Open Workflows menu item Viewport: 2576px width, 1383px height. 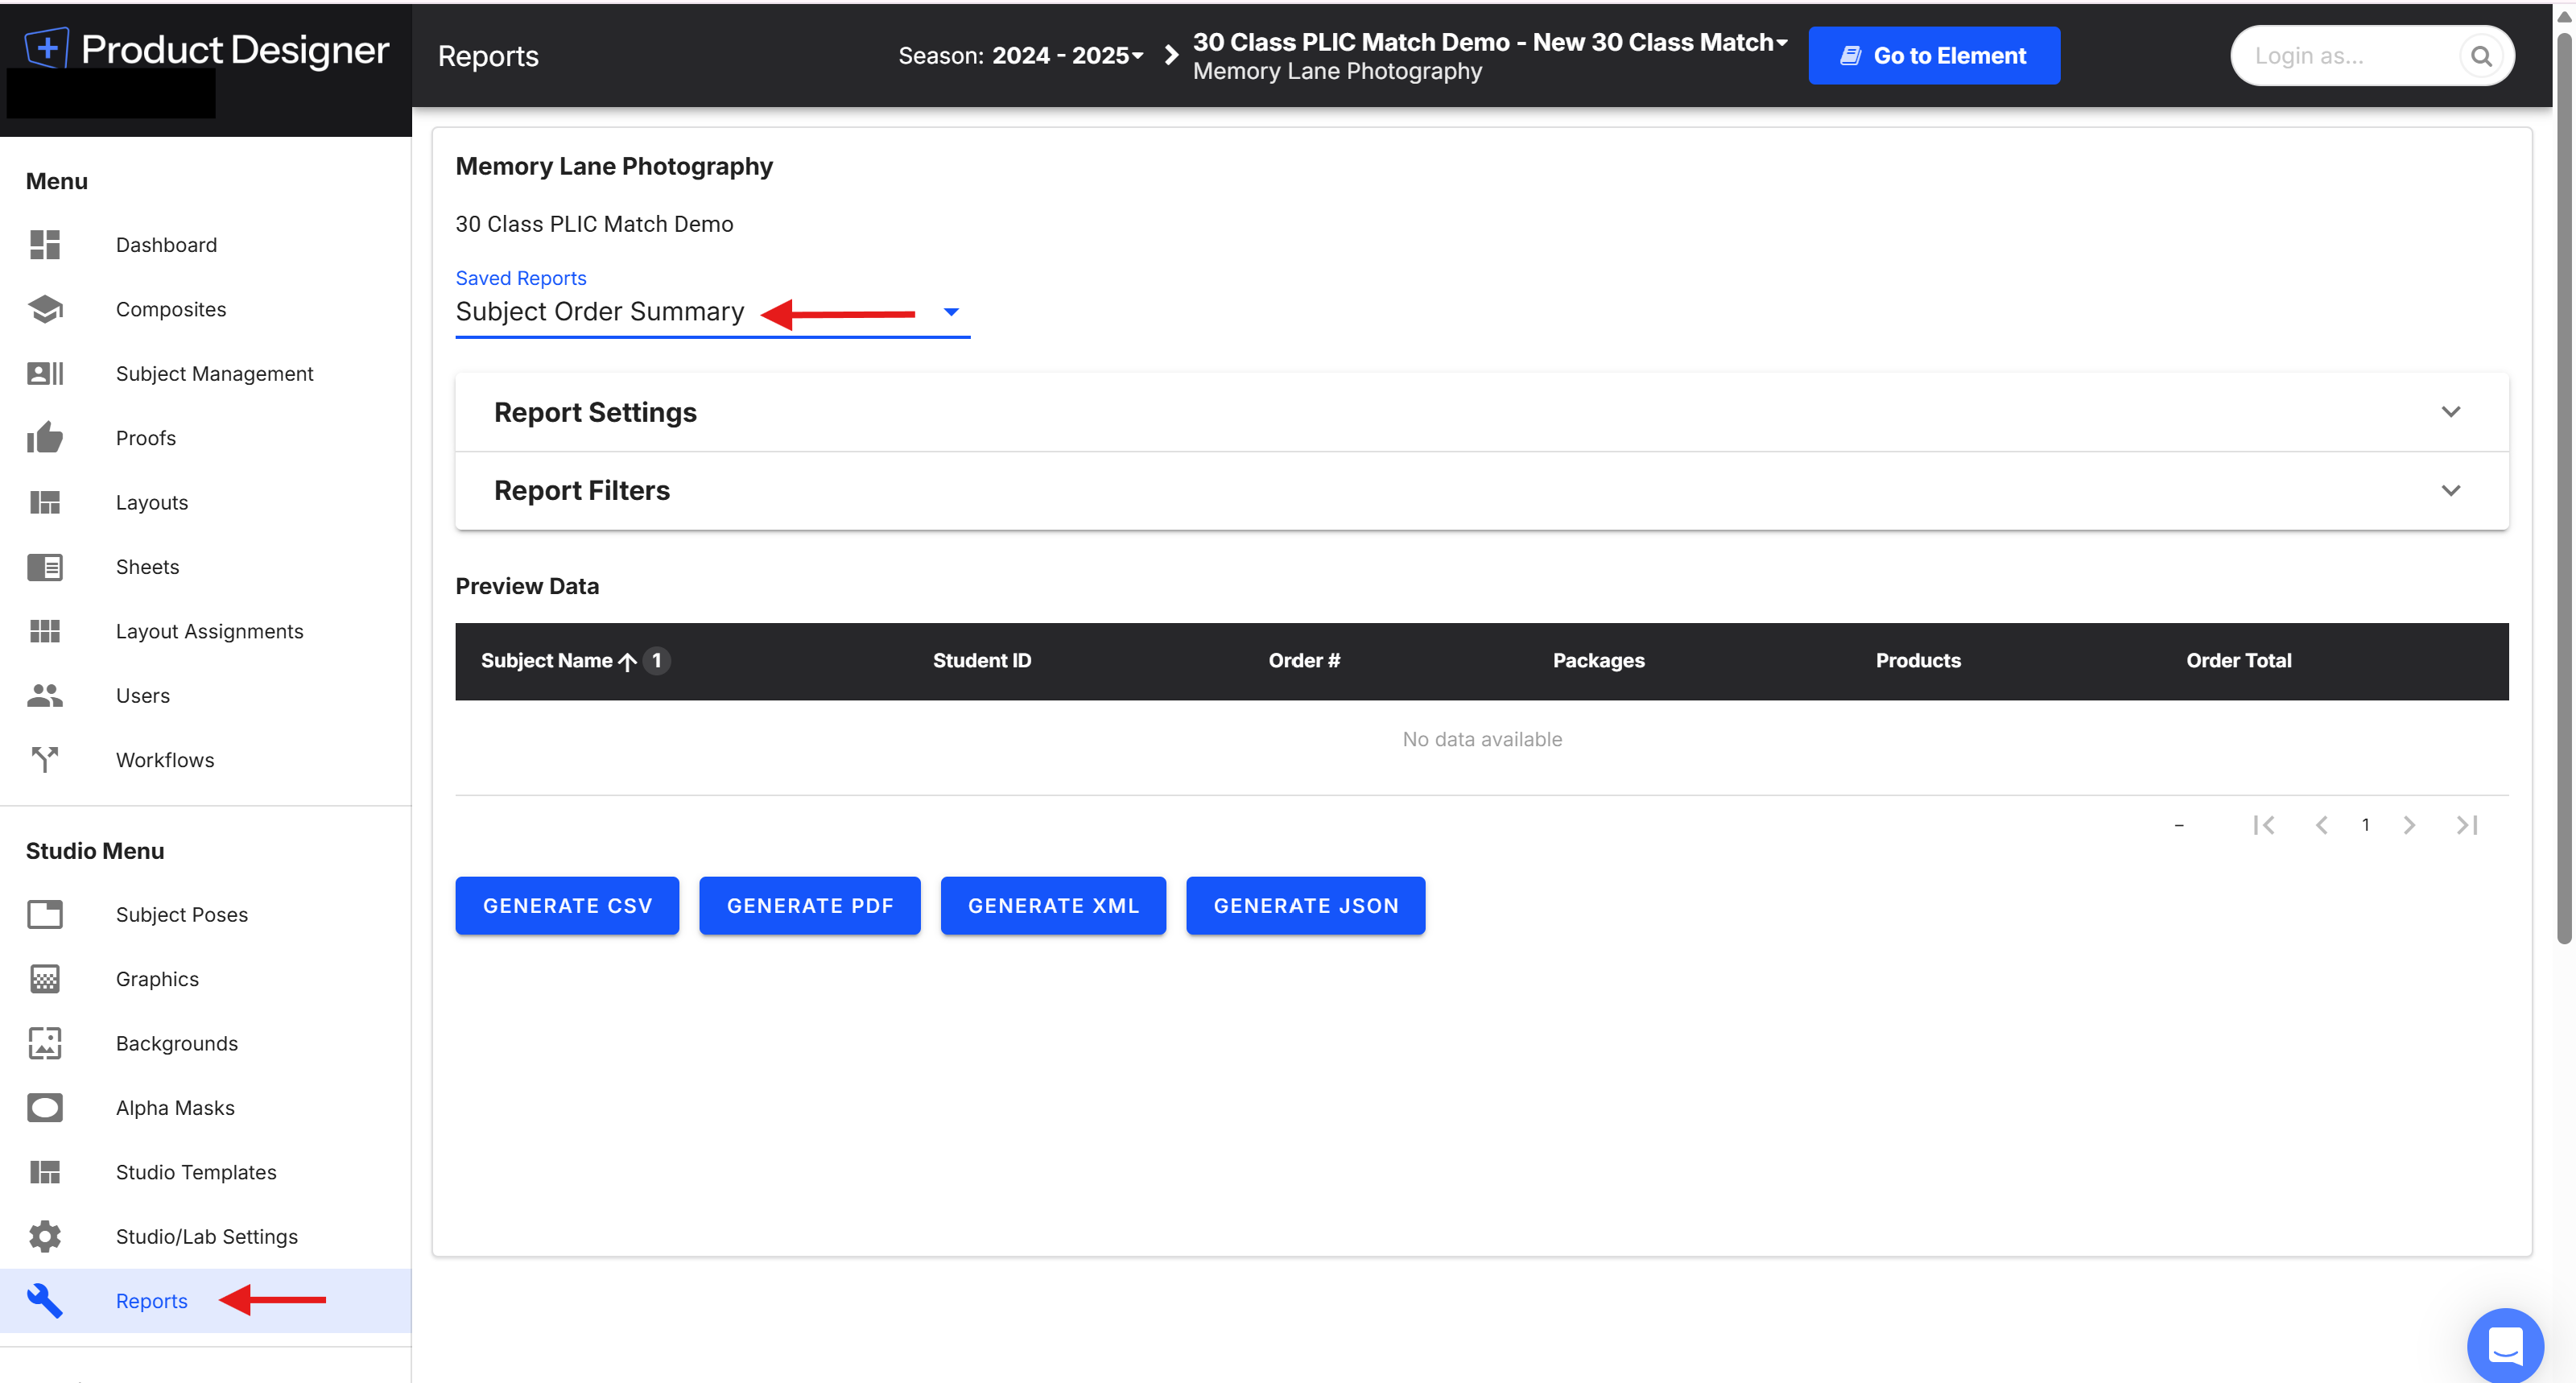pyautogui.click(x=205, y=760)
